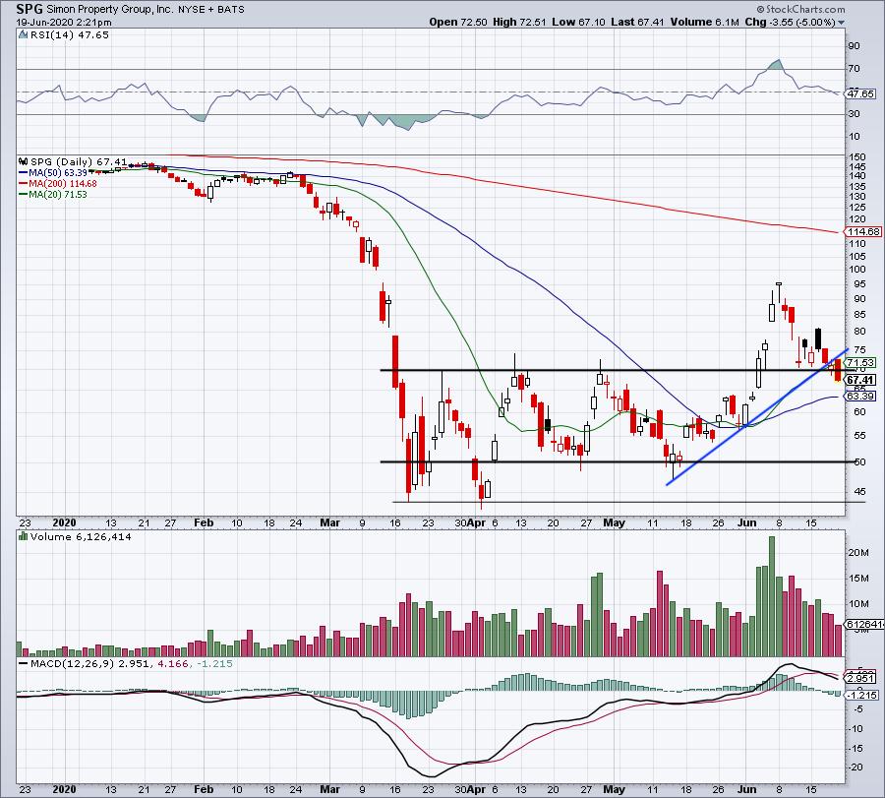The height and width of the screenshot is (798, 885).
Task: Click the Volume 6,126,414 legend text
Action: [81, 536]
